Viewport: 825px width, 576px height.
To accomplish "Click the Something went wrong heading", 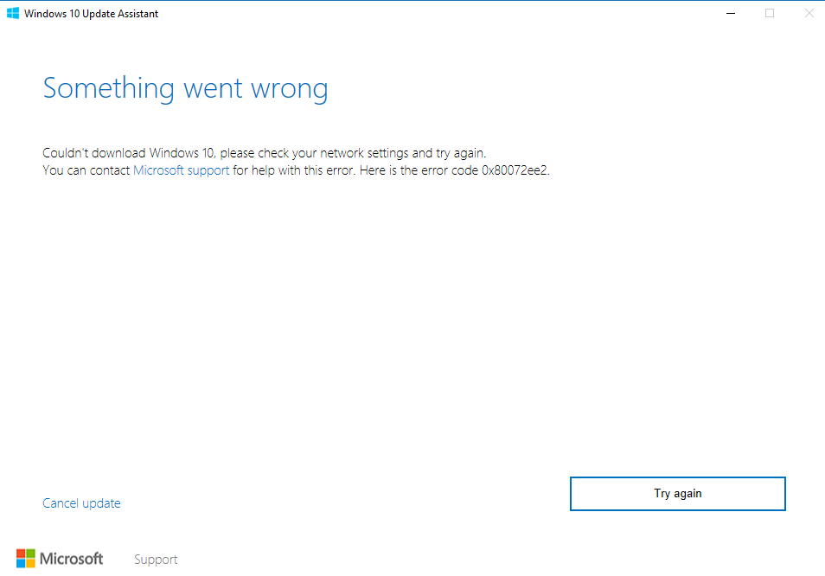I will point(185,88).
